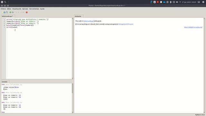
Task: Click the disabled Step over toolbar icon
Action: 16,12
